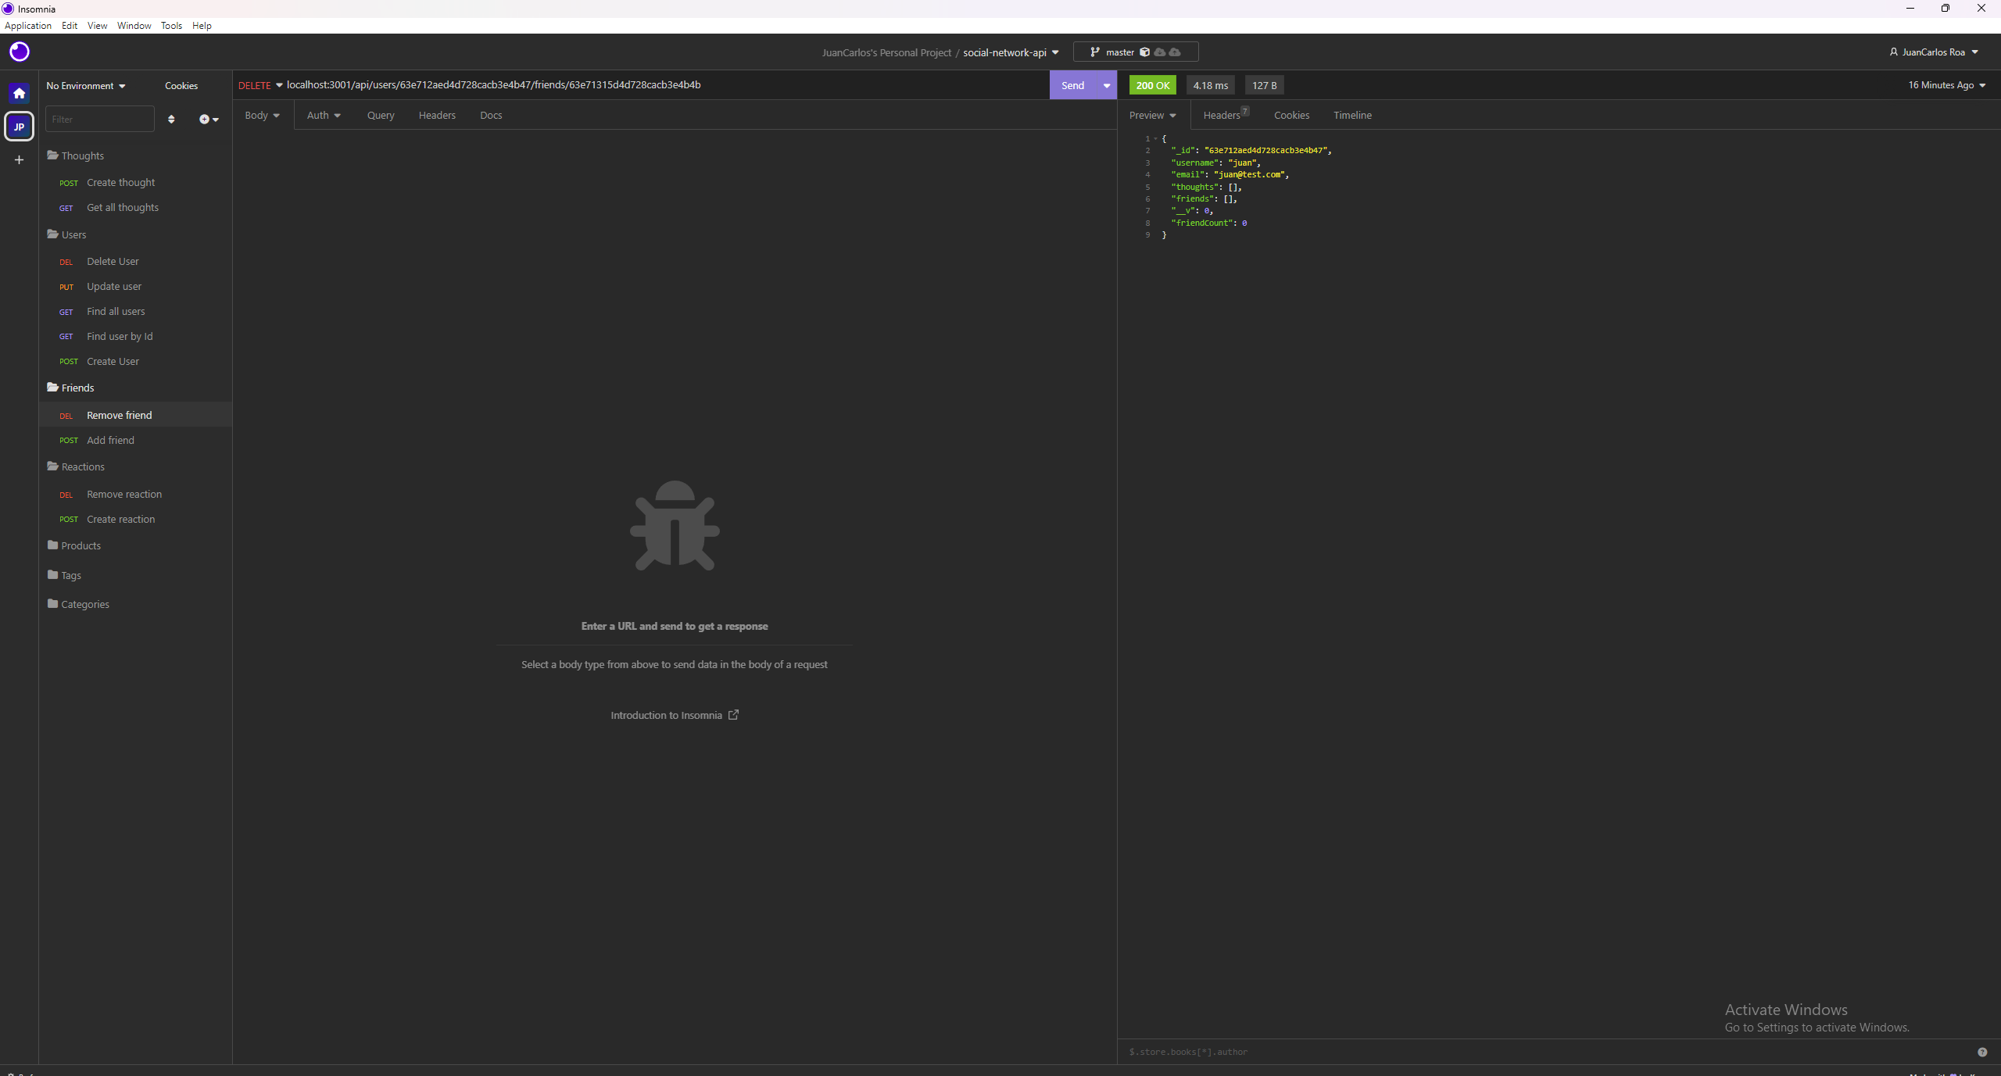The height and width of the screenshot is (1076, 2001).
Task: Open the Tools menu
Action: 170,25
